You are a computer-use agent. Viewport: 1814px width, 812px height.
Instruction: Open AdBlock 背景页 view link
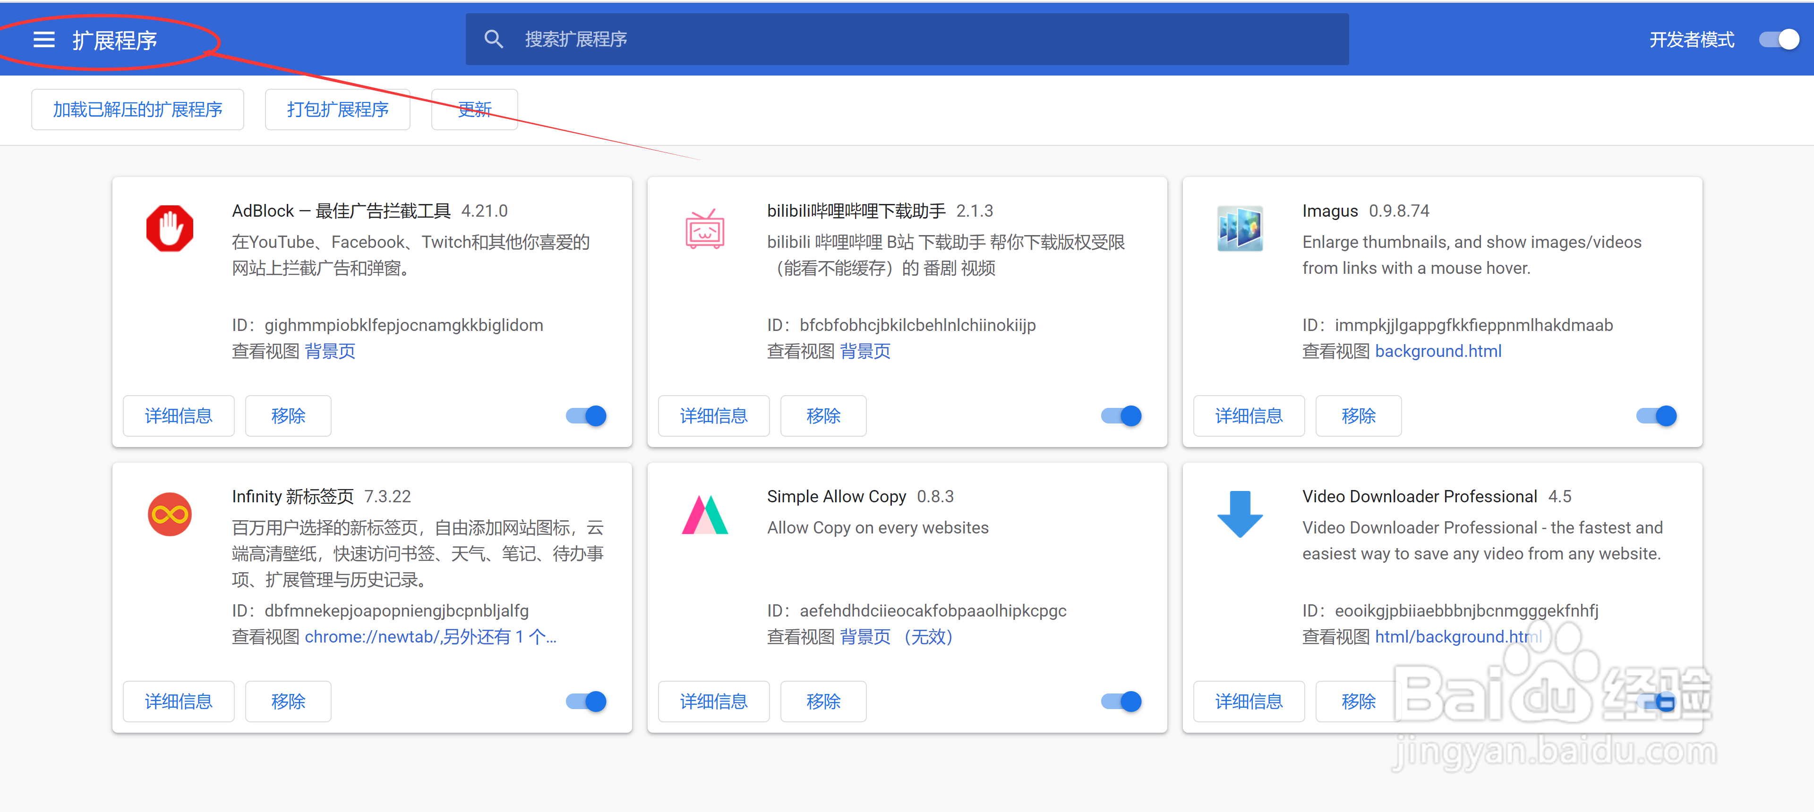click(330, 351)
